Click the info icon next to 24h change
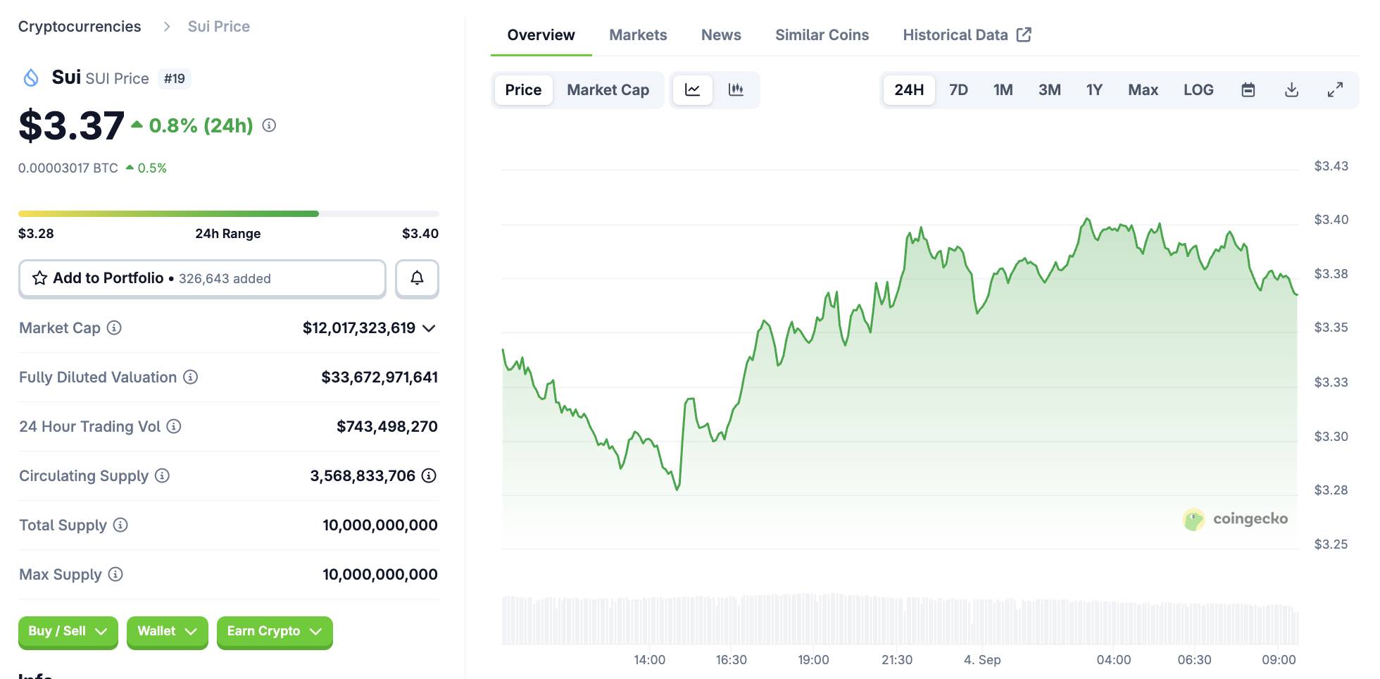The width and height of the screenshot is (1380, 679). 269,125
